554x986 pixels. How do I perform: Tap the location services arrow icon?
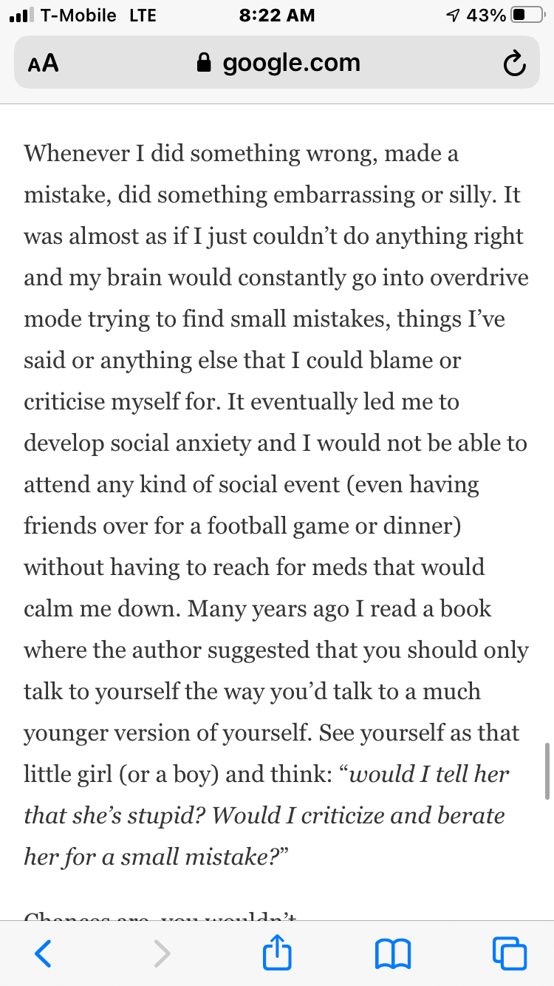(453, 15)
